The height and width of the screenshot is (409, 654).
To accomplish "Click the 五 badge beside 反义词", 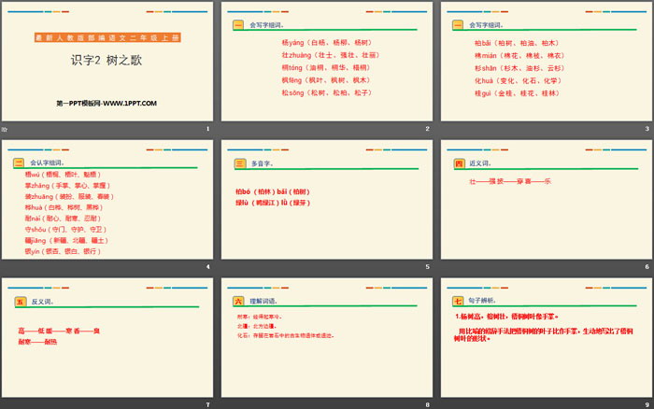I will click(18, 302).
